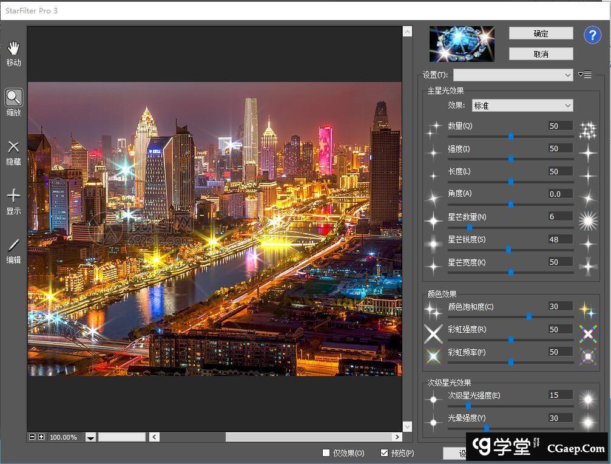
Task: Click the right arrow of horizontal scrollbar
Action: [x=397, y=437]
